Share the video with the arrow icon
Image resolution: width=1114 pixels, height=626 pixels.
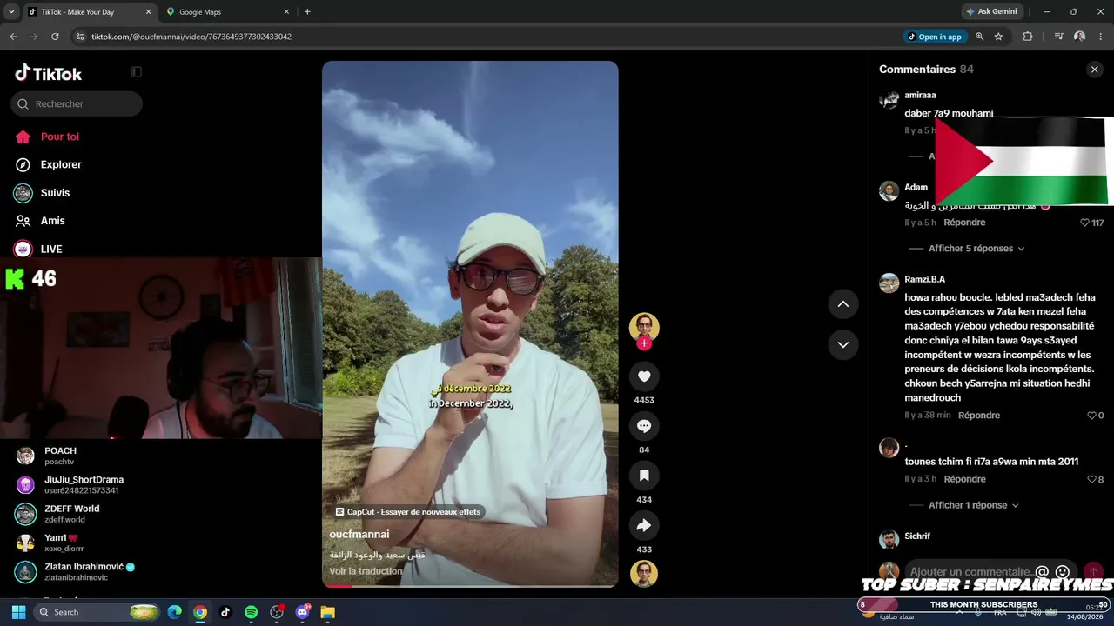tap(644, 525)
